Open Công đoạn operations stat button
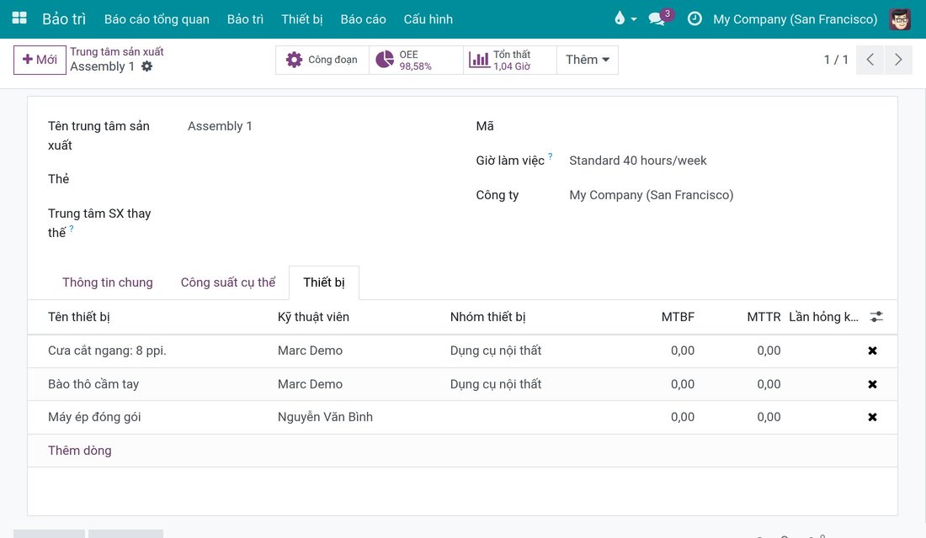Viewport: 926px width, 538px height. click(322, 60)
